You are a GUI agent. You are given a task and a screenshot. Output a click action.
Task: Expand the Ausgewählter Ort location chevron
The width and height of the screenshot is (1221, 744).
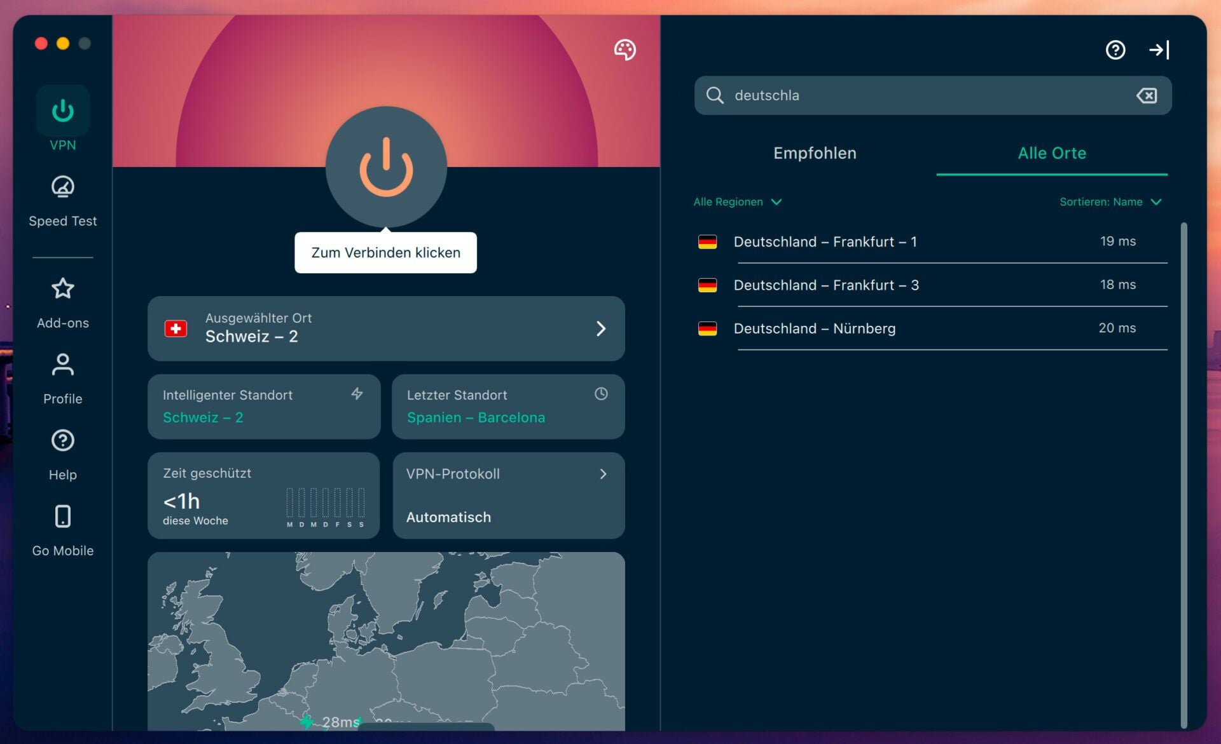601,328
